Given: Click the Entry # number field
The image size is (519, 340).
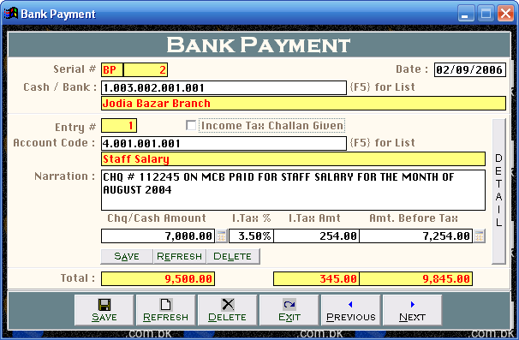Looking at the screenshot, I should pos(119,126).
